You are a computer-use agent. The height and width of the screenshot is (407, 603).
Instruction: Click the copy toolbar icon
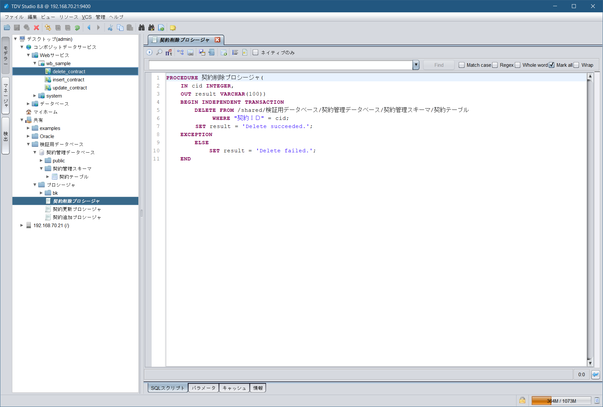click(120, 28)
